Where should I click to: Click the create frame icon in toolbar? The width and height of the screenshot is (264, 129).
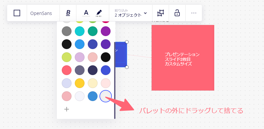click(x=161, y=13)
